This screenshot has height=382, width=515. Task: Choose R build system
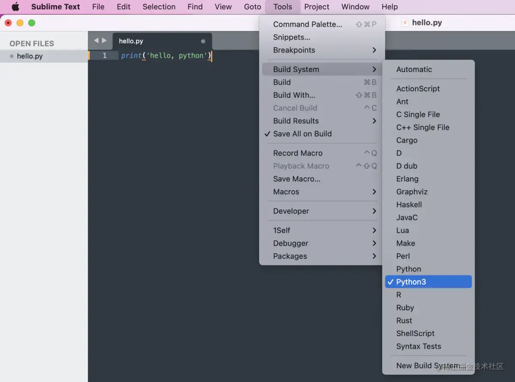(x=428, y=295)
